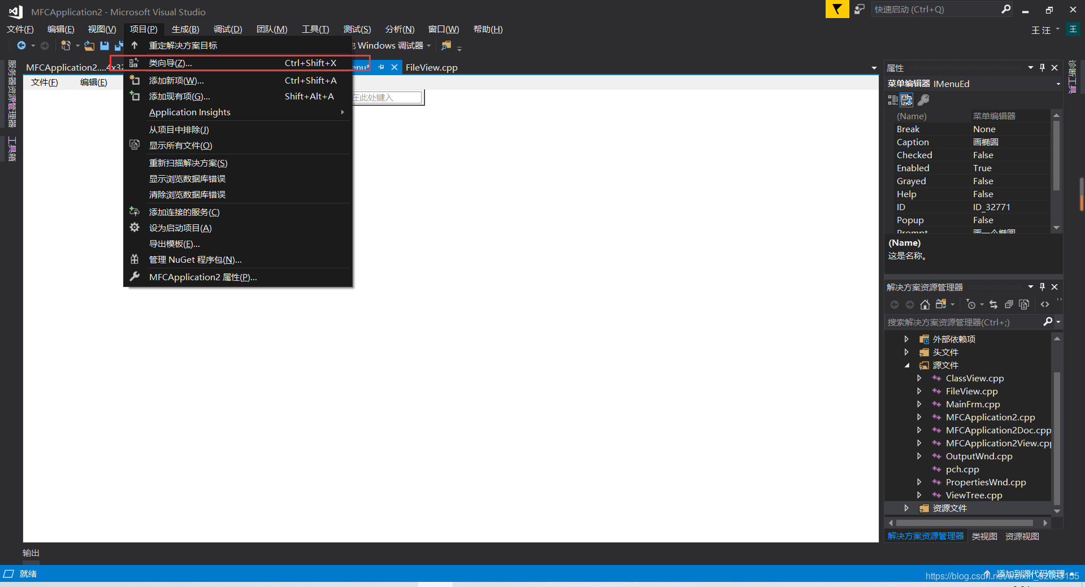Screen dimensions: 1085x587
Task: Click the Solution Explorer search field
Action: point(965,322)
